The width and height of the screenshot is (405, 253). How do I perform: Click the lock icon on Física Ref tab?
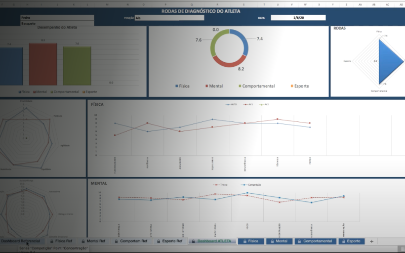coord(51,241)
